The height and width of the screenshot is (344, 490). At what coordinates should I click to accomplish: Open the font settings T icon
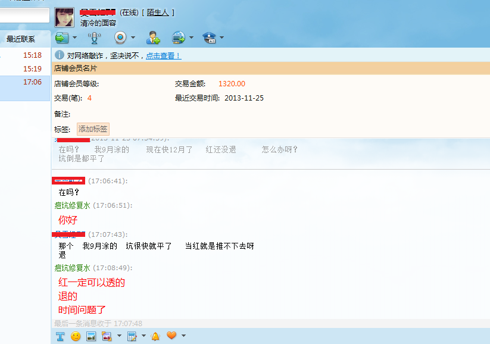point(60,336)
